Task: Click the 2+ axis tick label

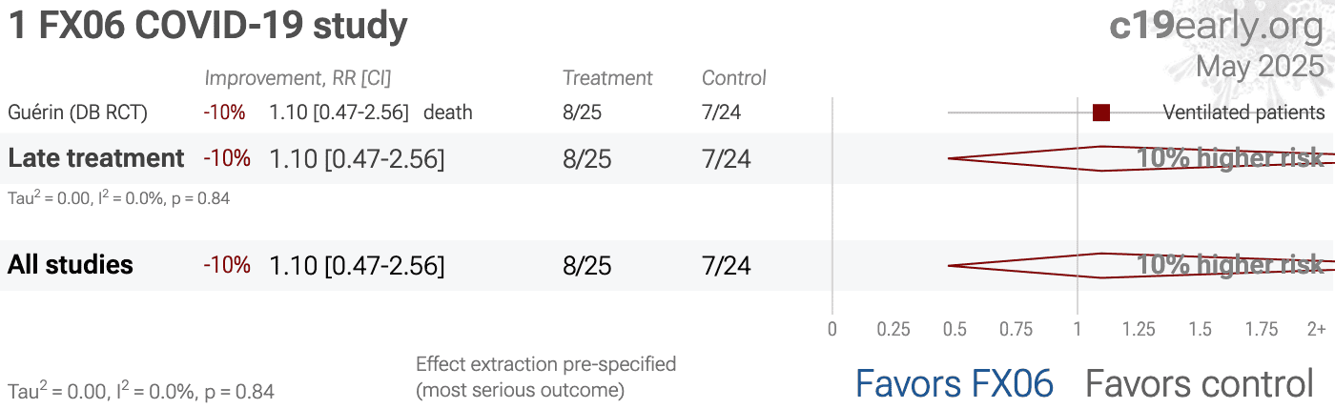Action: click(1316, 330)
